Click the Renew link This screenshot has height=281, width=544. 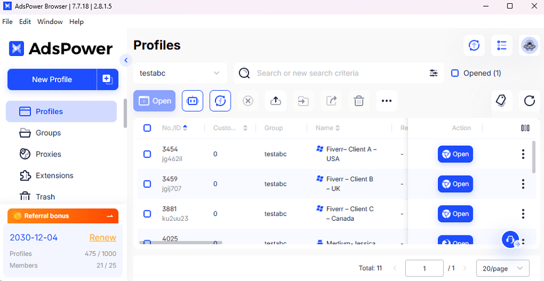103,238
